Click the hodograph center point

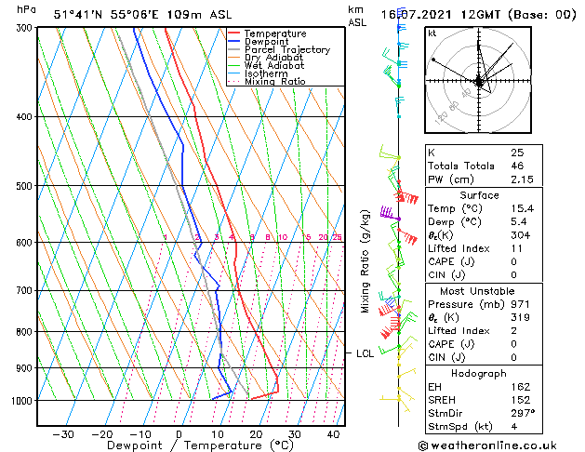[x=479, y=81]
